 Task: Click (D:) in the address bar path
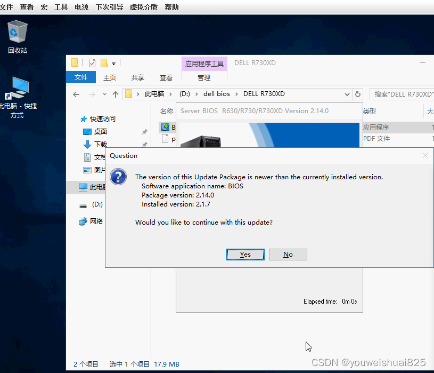click(x=185, y=94)
